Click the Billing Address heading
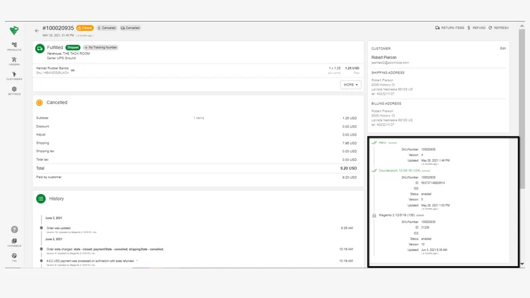This screenshot has height=298, width=530. coord(386,103)
